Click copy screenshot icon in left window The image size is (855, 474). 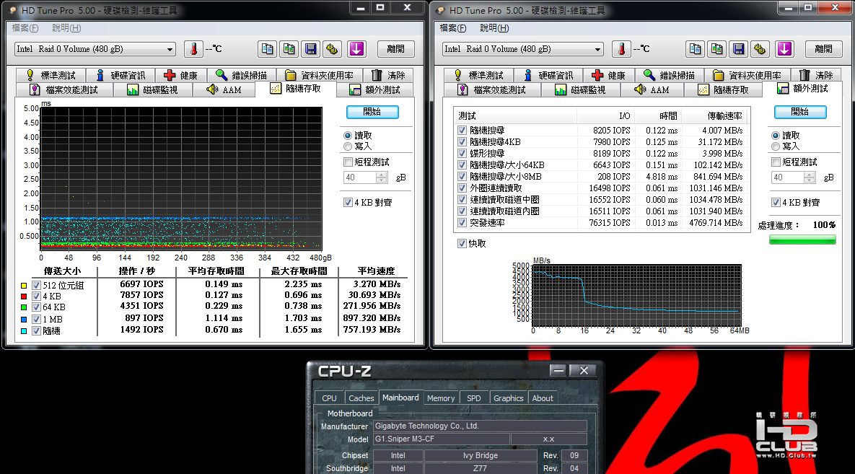pos(289,49)
